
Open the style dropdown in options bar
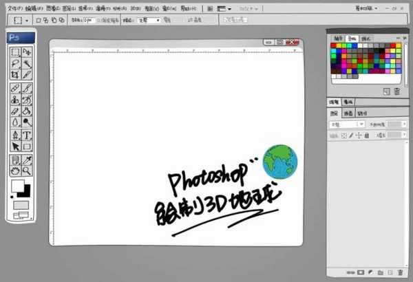pyautogui.click(x=148, y=21)
